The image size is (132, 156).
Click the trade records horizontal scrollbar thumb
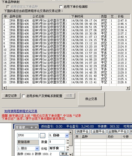coord(54,88)
